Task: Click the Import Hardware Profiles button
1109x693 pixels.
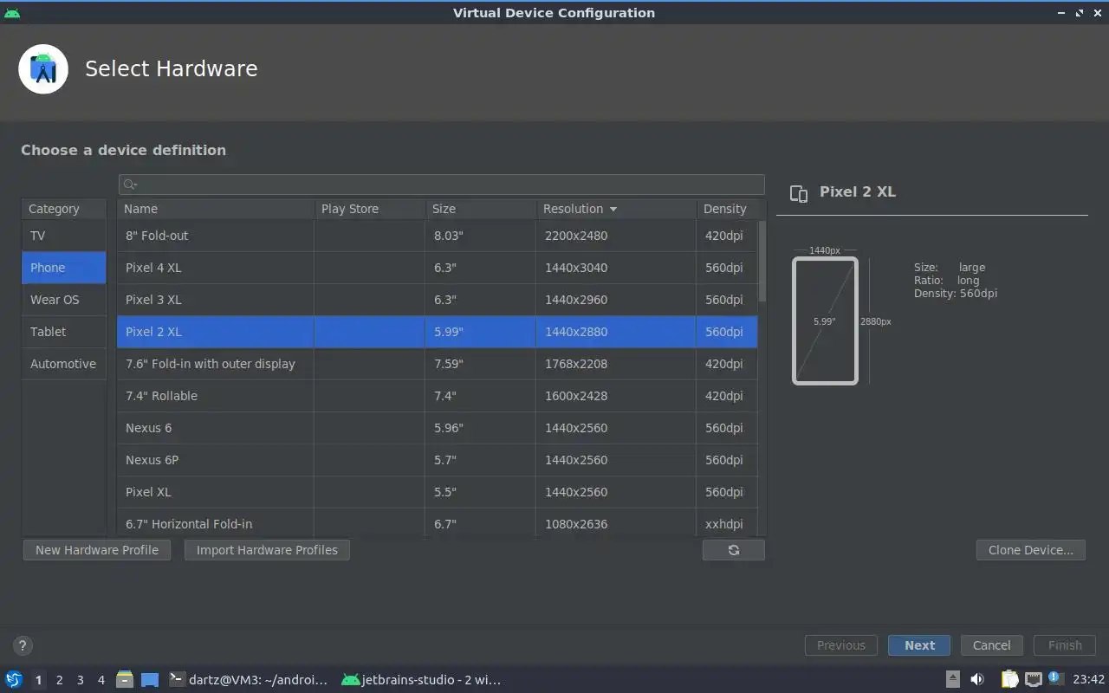Action: pyautogui.click(x=267, y=550)
